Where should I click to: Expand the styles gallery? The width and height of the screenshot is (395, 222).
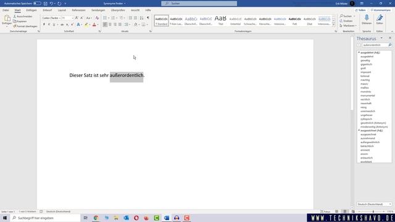(x=333, y=25)
